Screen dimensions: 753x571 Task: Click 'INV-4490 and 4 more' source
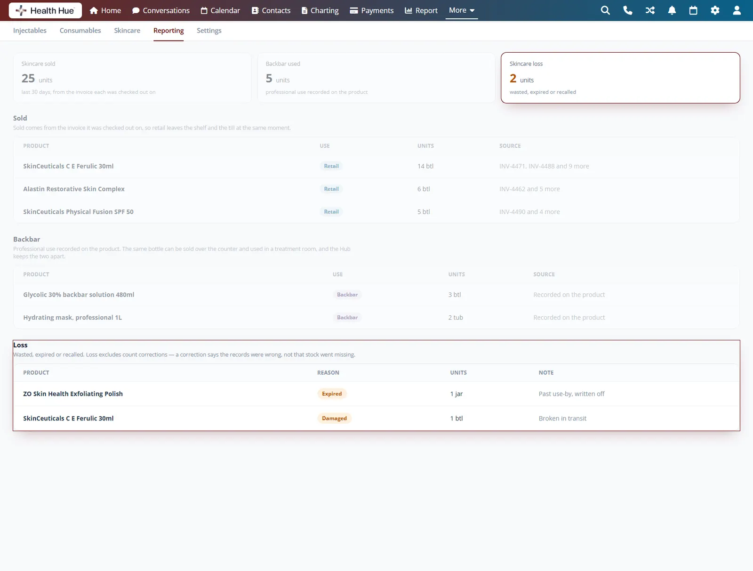click(529, 212)
